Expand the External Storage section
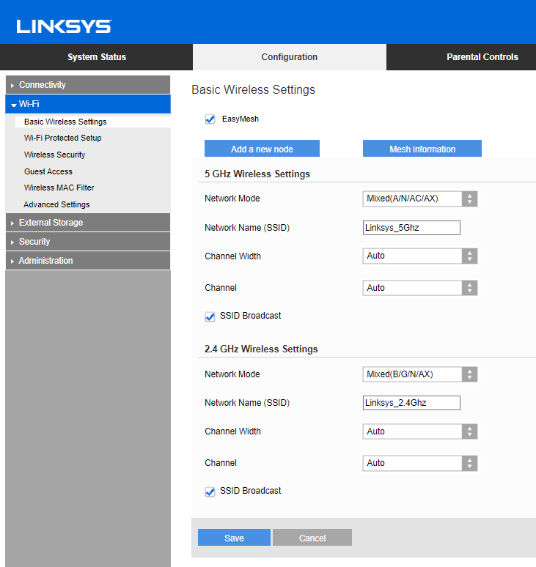This screenshot has width=536, height=567. [x=88, y=223]
